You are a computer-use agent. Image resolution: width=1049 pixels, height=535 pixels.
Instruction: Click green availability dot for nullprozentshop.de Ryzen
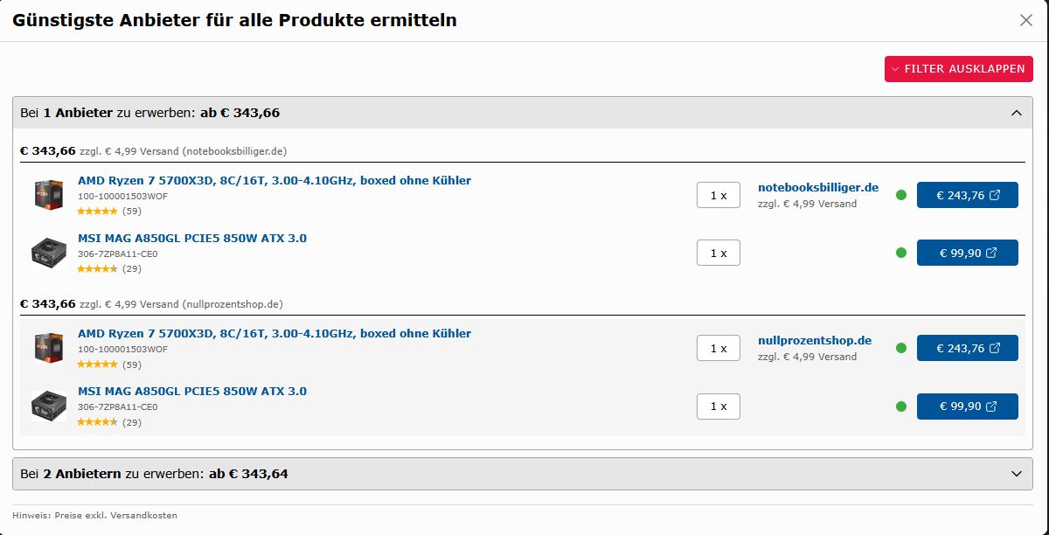click(x=901, y=349)
